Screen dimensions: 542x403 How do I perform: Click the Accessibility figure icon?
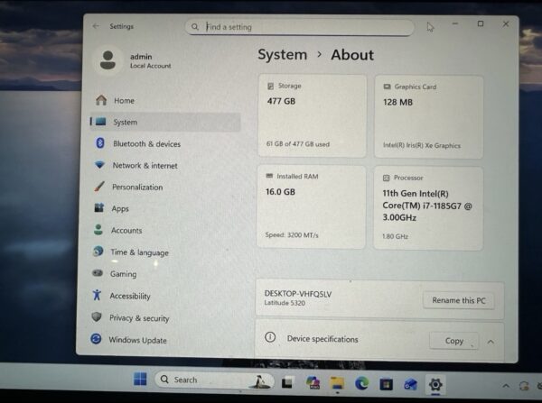(x=97, y=295)
